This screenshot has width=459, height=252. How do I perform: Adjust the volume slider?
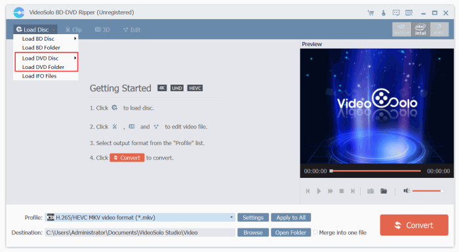[428, 191]
